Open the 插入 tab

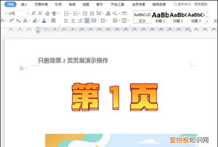24,4
